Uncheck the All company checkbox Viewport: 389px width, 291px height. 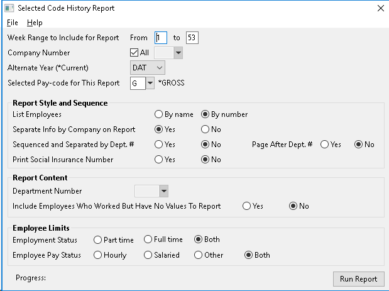coord(134,53)
